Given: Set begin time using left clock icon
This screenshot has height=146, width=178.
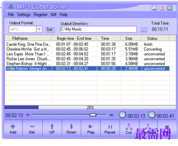Looking at the screenshot, I should 122,115.
